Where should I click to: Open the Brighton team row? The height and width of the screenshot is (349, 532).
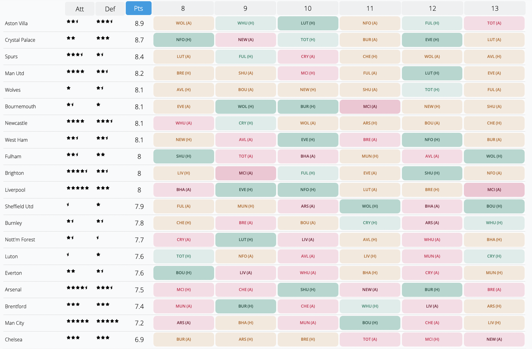click(x=15, y=173)
